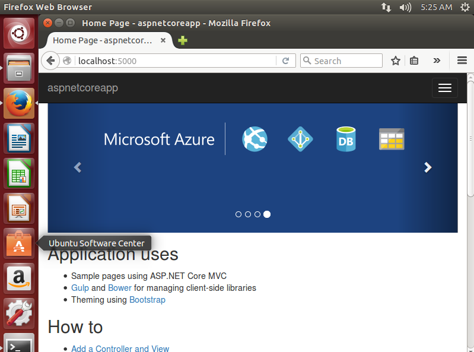The height and width of the screenshot is (352, 474).
Task: Open the Terminal icon in the launcher
Action: (x=19, y=343)
